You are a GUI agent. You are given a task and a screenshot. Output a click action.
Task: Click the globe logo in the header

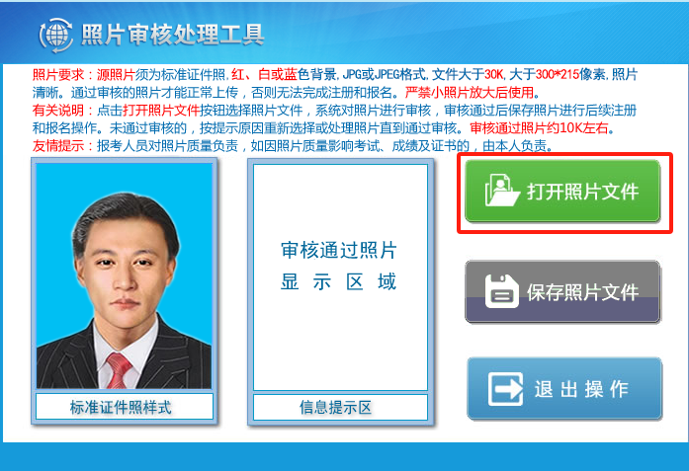[55, 36]
